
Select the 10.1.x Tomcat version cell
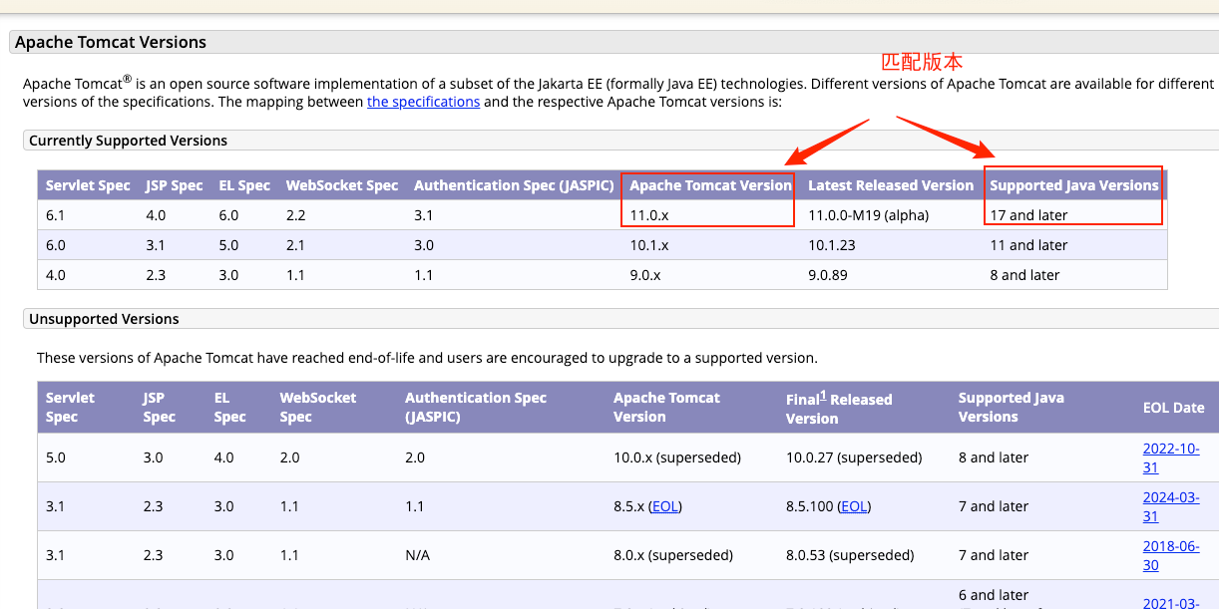click(x=649, y=245)
